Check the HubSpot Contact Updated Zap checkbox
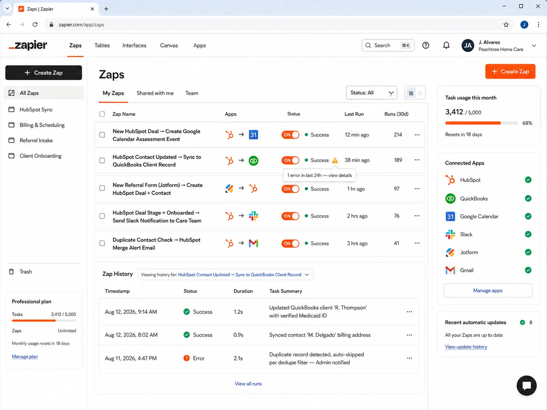547x410 pixels. pyautogui.click(x=102, y=160)
